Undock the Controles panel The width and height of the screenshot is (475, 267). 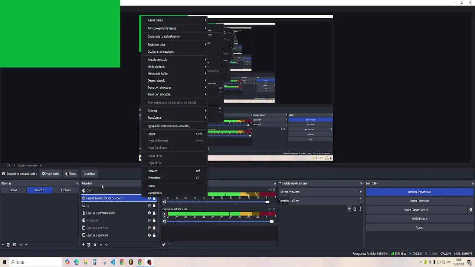click(472, 183)
